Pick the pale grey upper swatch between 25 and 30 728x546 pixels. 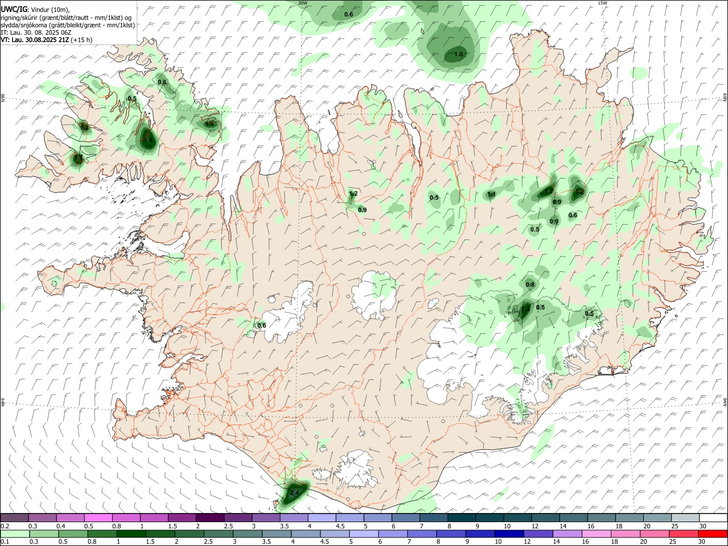pyautogui.click(x=686, y=518)
